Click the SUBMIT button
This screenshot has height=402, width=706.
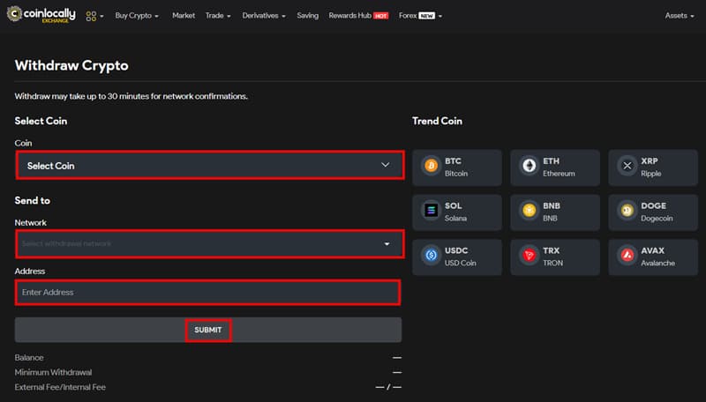pos(208,330)
